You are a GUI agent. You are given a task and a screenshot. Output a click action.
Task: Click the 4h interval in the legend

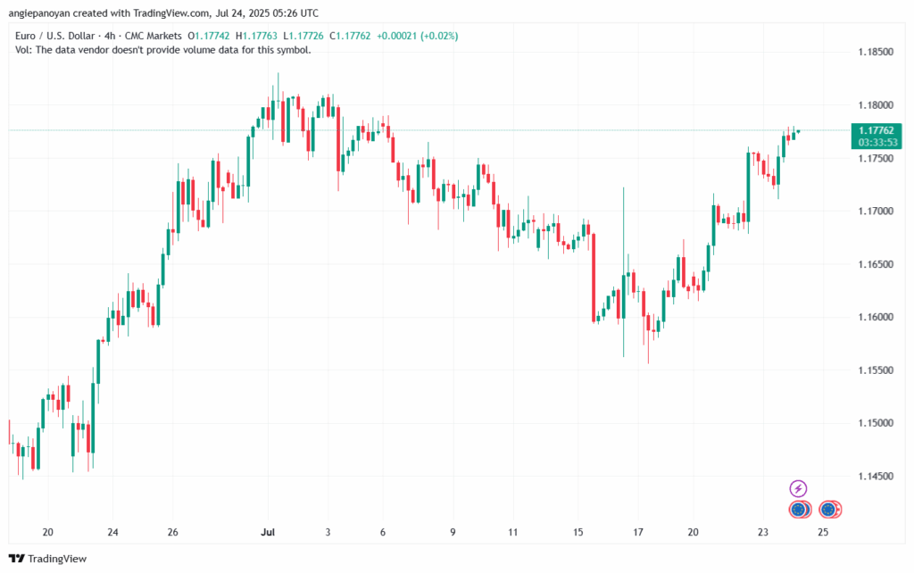[x=110, y=36]
